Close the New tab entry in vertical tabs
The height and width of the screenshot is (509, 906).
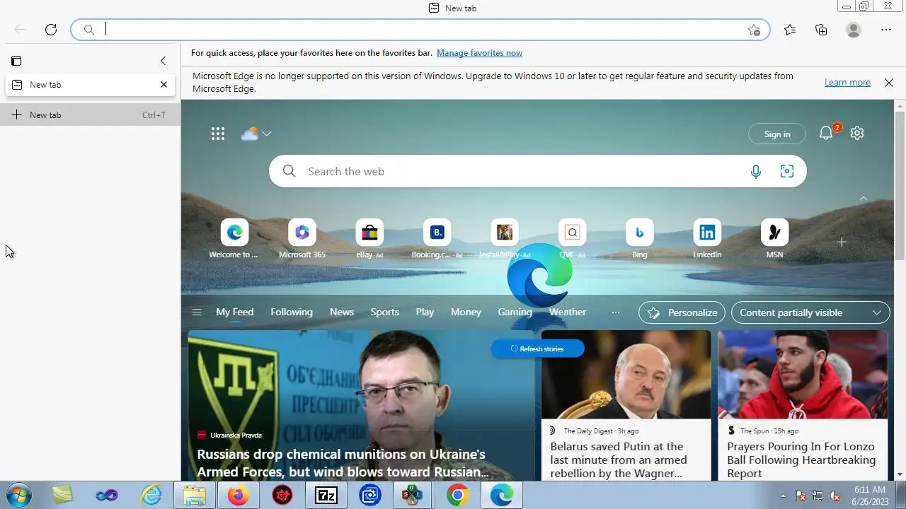tap(164, 84)
